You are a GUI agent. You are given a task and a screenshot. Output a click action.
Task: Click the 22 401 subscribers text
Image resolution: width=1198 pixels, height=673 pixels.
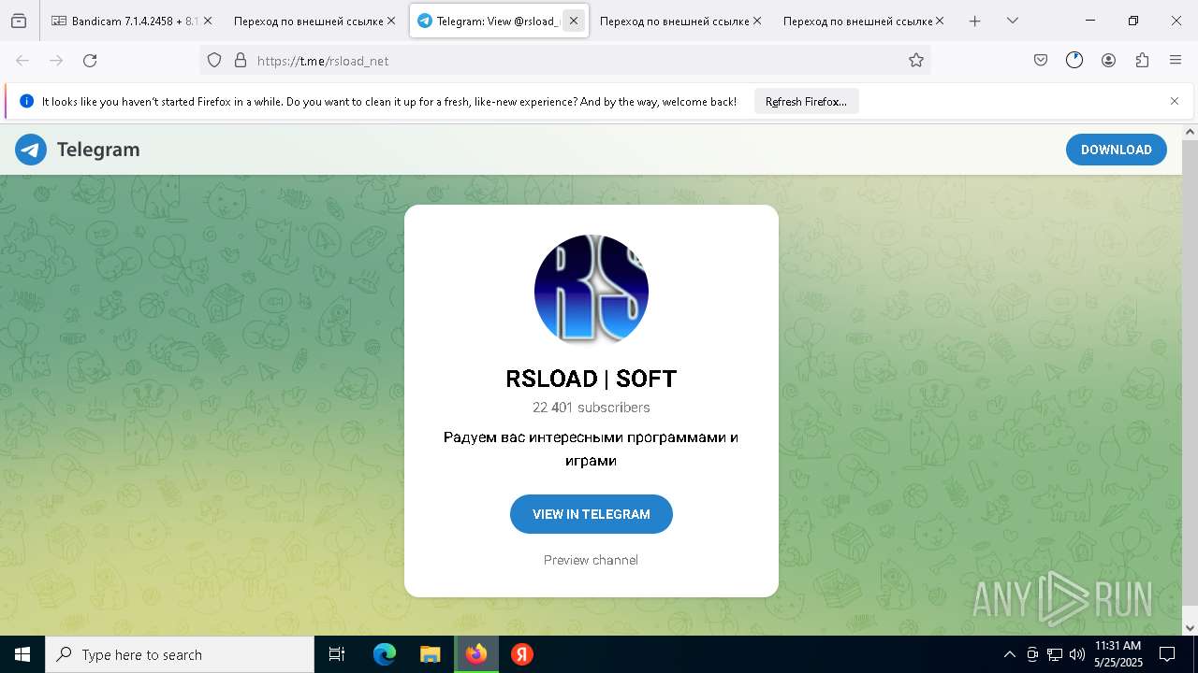[592, 408]
